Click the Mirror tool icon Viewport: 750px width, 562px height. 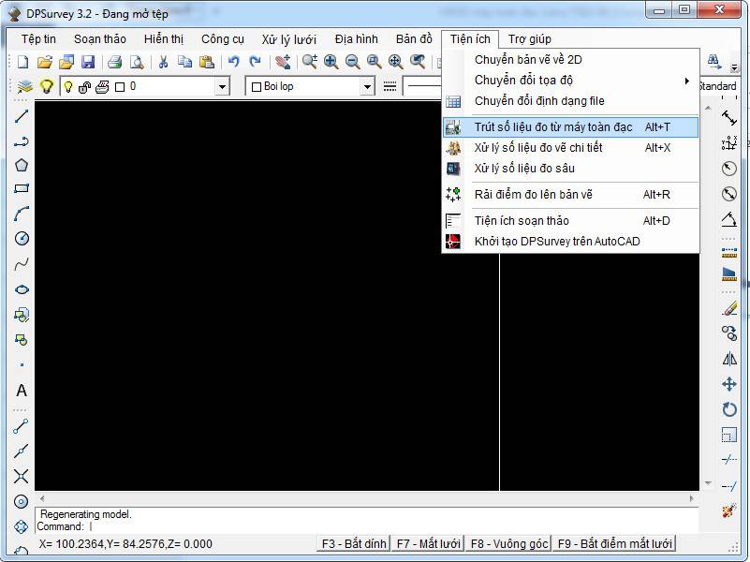[729, 359]
